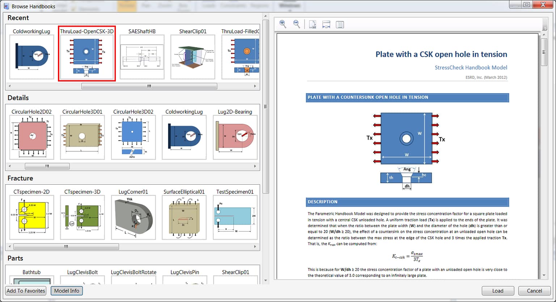Open single page view using the rightmost preview icon
The height and width of the screenshot is (302, 556).
340,24
